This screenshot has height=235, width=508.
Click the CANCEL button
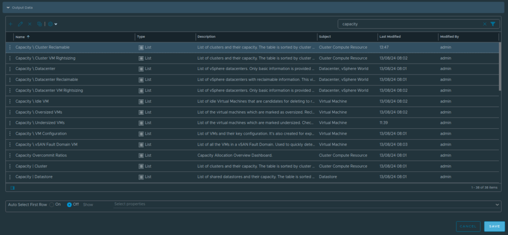tap(468, 226)
